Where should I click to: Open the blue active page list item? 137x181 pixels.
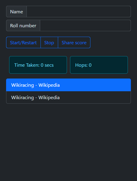click(68, 85)
